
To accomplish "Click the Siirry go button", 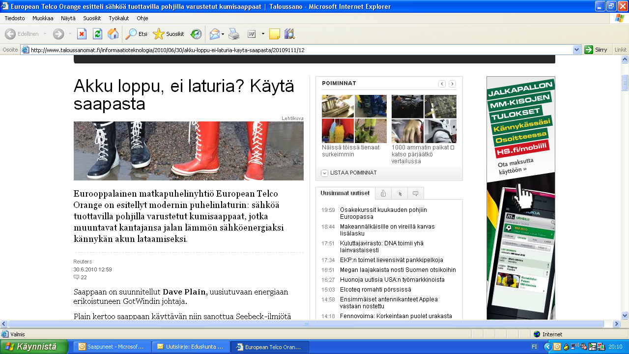I will [597, 50].
